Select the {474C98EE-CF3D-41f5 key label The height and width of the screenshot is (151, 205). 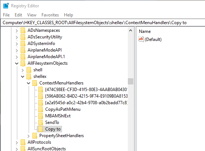[86, 90]
